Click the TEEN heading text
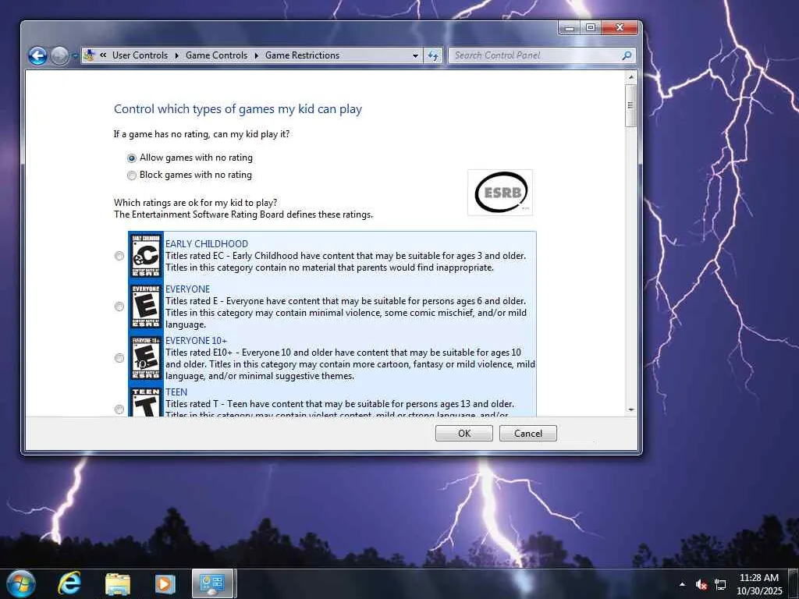This screenshot has width=799, height=599. 176,392
